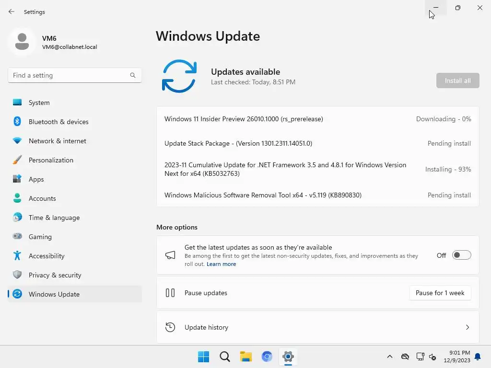Click the Install all button

coord(457,80)
